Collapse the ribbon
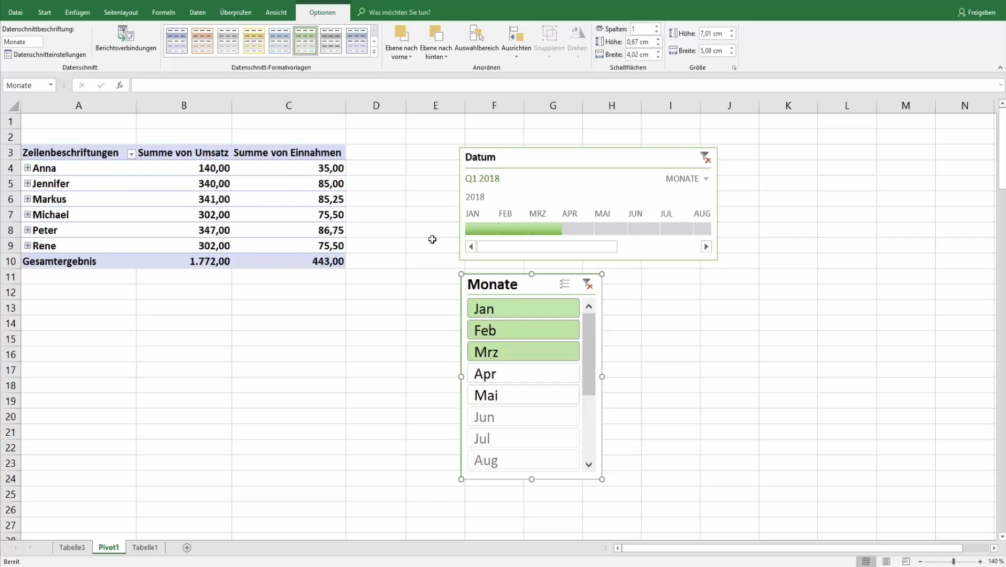The height and width of the screenshot is (567, 1006). pyautogui.click(x=1000, y=68)
